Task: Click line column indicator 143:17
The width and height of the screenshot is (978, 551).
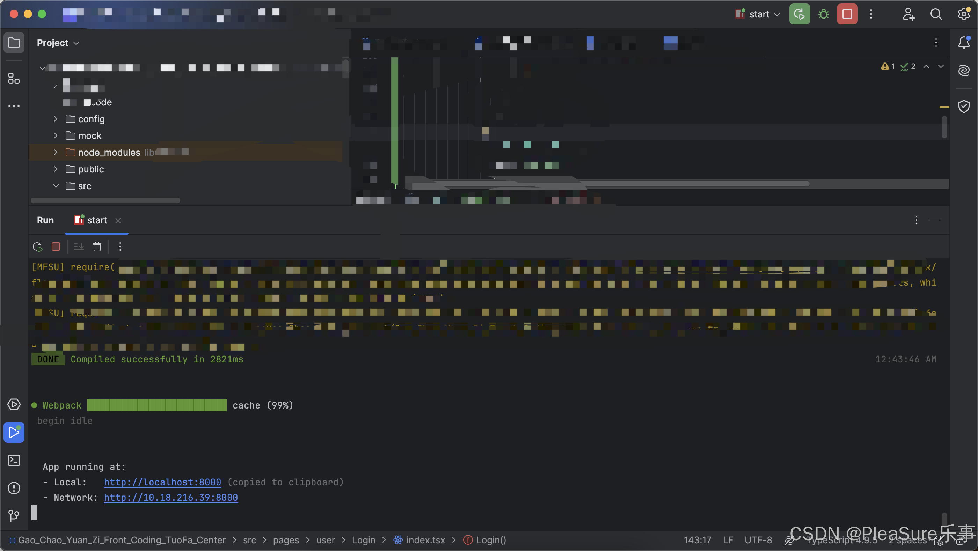Action: 698,540
